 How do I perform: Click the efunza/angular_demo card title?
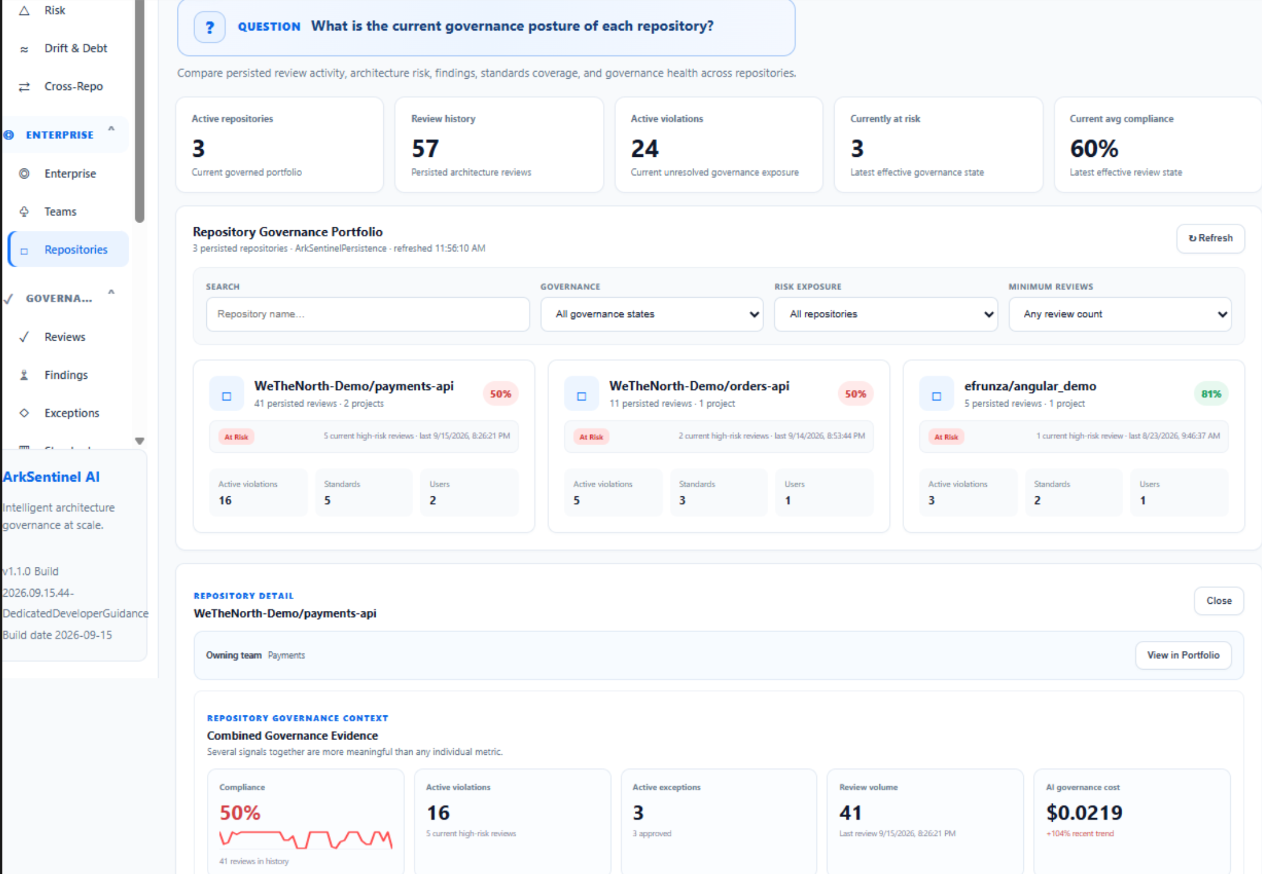pos(1030,386)
